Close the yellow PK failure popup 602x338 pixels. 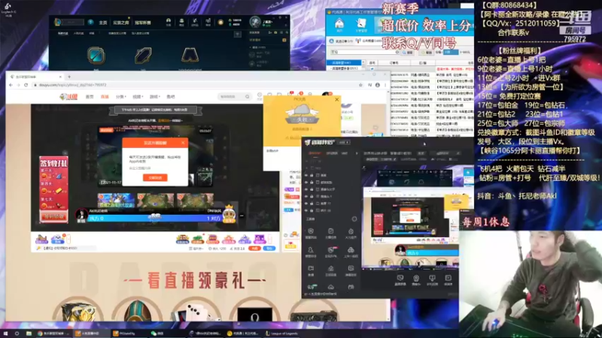[x=336, y=100]
